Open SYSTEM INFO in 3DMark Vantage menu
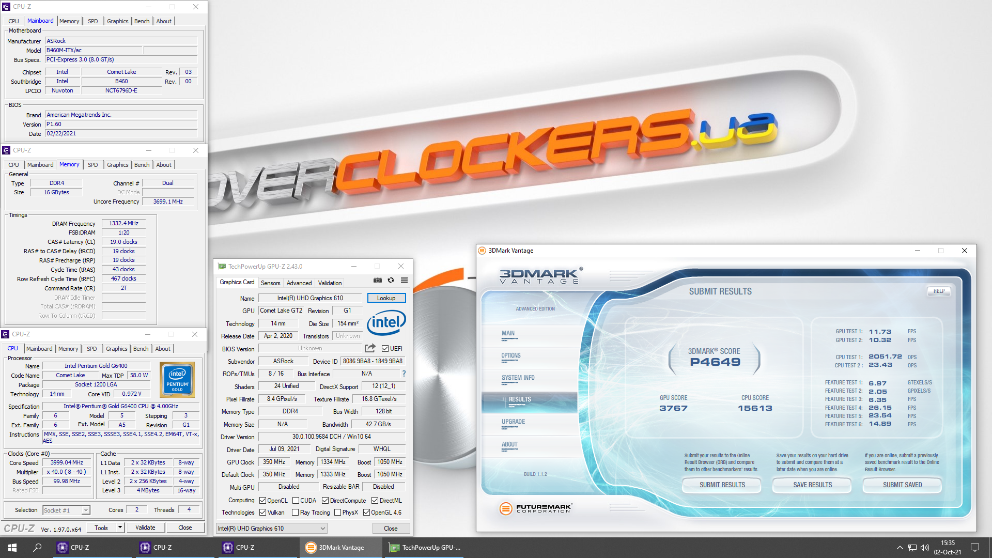The image size is (992, 558). (x=518, y=378)
